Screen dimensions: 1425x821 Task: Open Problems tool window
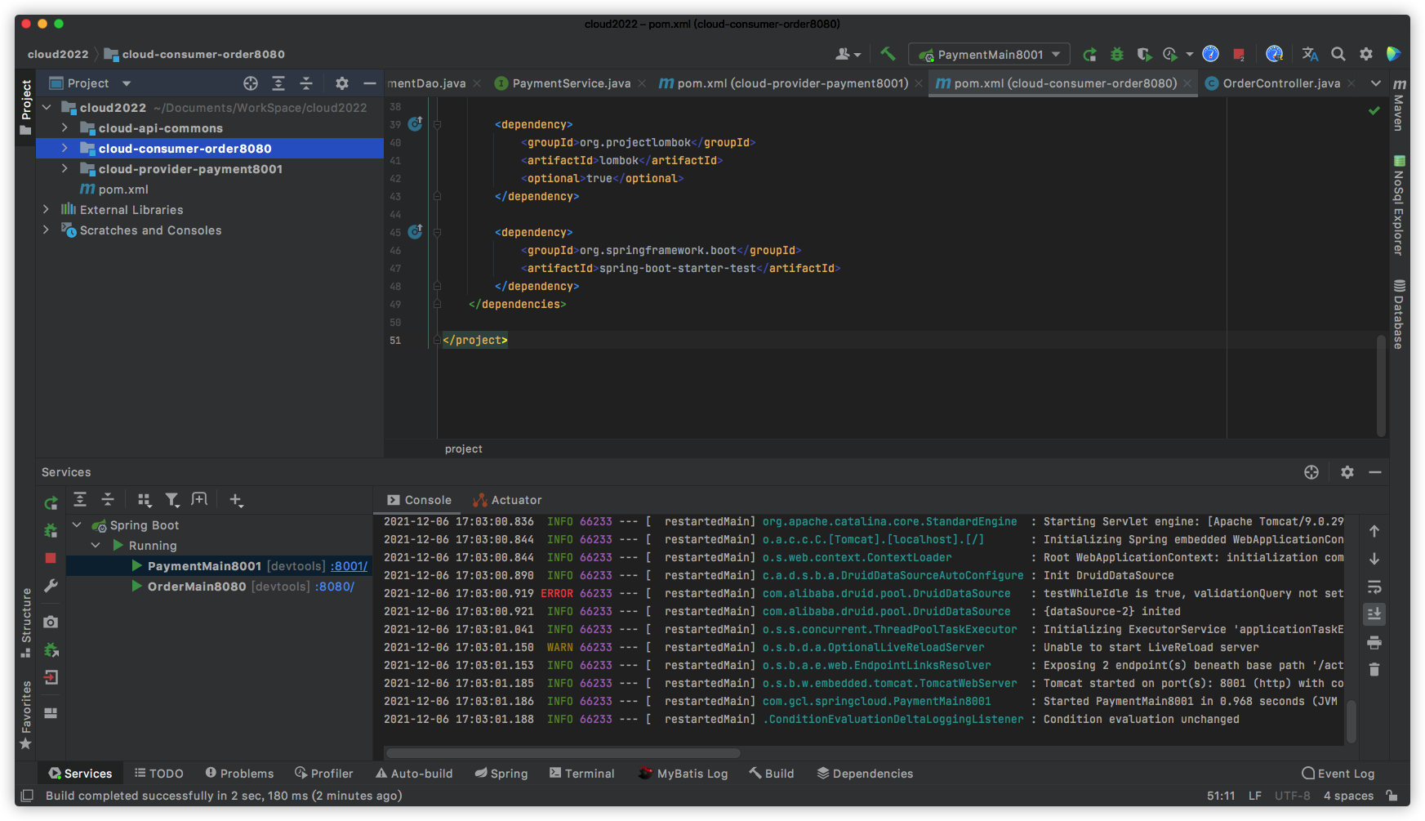pos(239,774)
